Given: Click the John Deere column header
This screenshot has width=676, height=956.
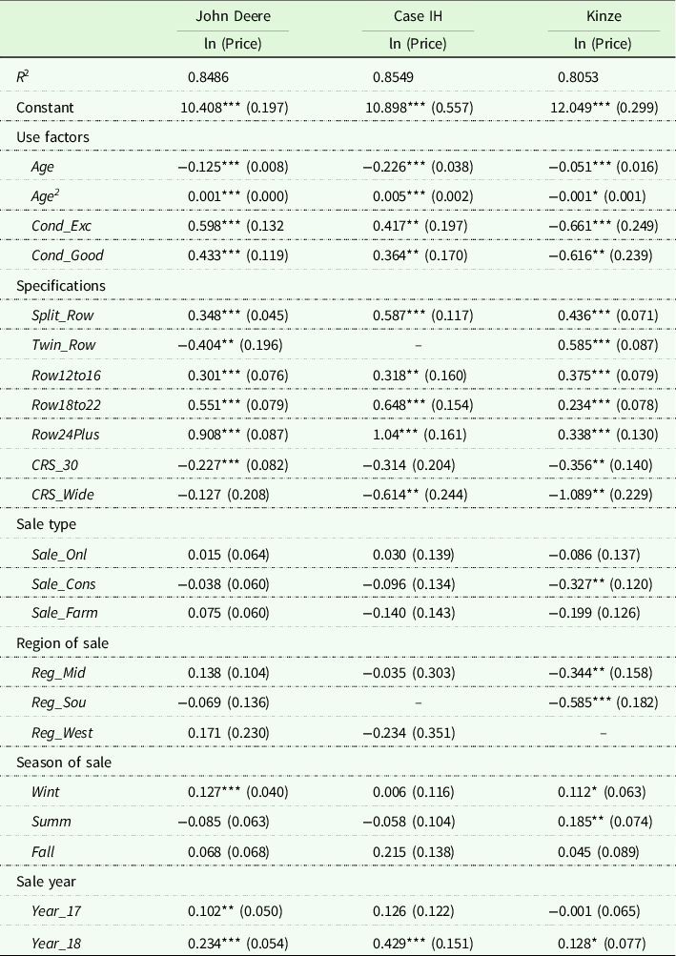Looking at the screenshot, I should (x=233, y=17).
